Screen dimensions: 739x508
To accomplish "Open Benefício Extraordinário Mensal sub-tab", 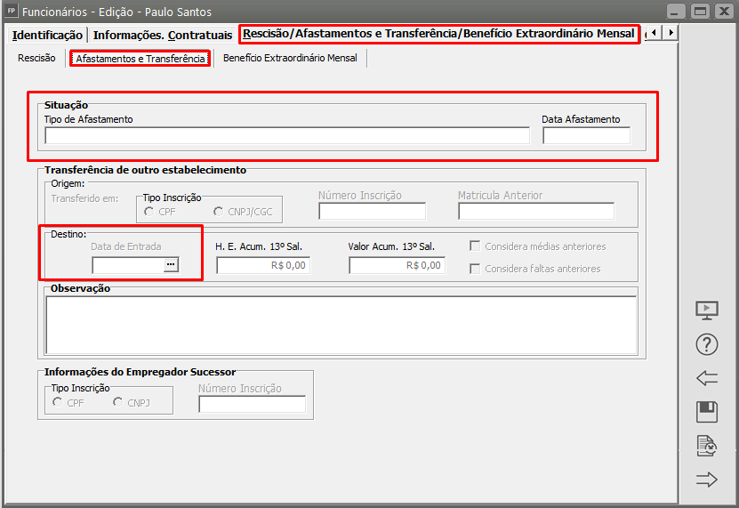I will [x=290, y=59].
